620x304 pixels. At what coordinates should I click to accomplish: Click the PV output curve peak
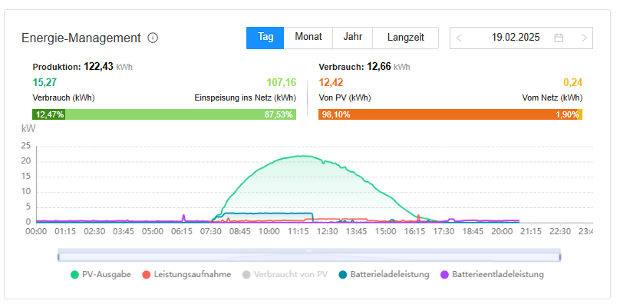302,156
